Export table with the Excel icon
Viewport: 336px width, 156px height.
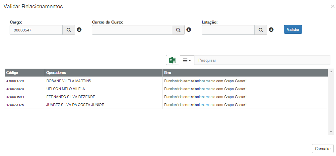(172, 60)
